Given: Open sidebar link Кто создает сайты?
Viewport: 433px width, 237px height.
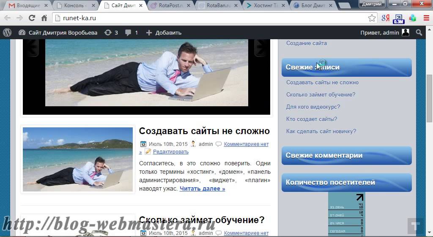Looking at the screenshot, I should pos(312,119).
